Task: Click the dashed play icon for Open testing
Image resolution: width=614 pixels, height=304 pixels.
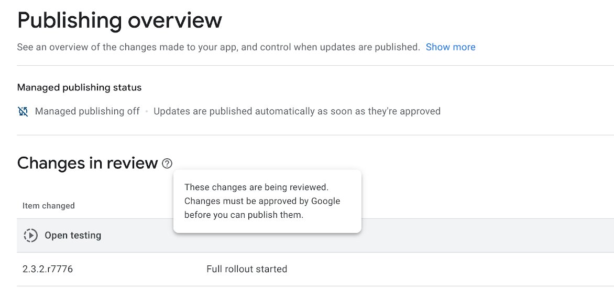Action: point(31,236)
